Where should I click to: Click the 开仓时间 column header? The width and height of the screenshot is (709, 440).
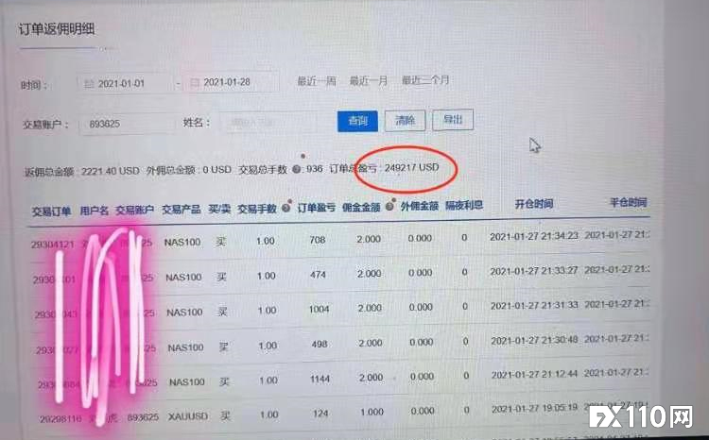pos(533,204)
